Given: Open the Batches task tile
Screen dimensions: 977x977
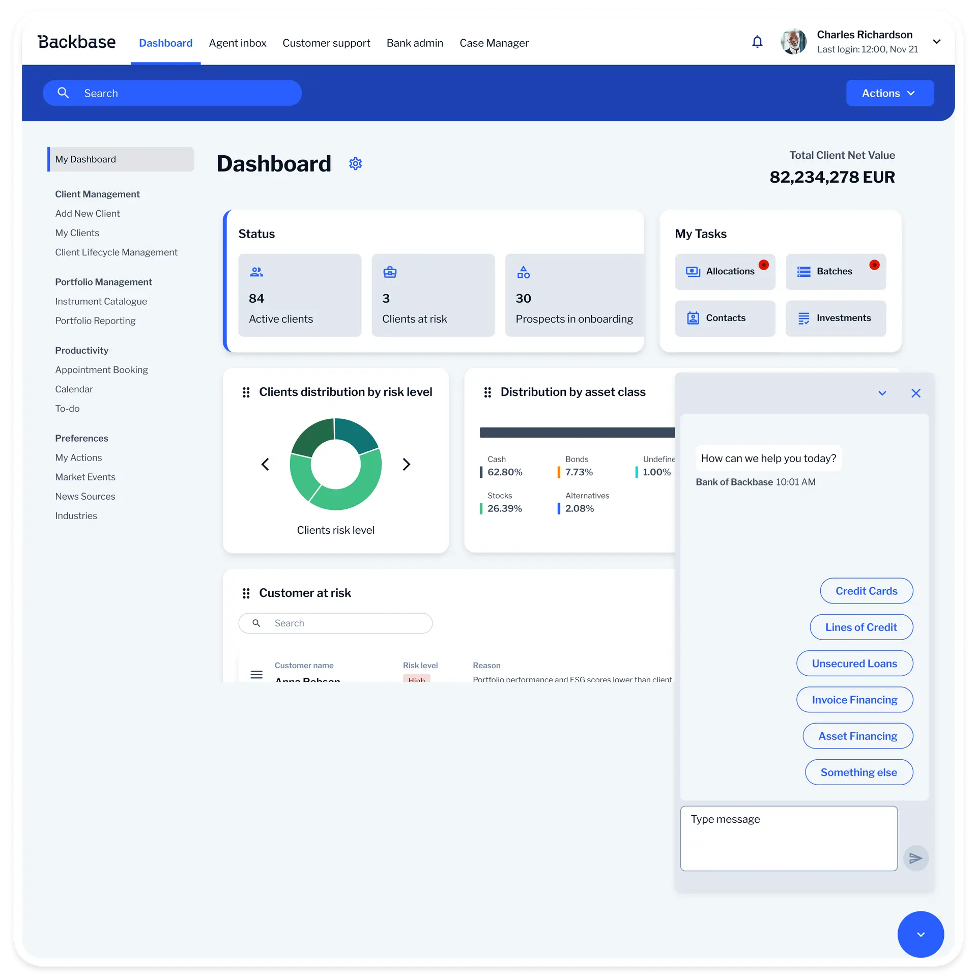Looking at the screenshot, I should click(x=835, y=272).
